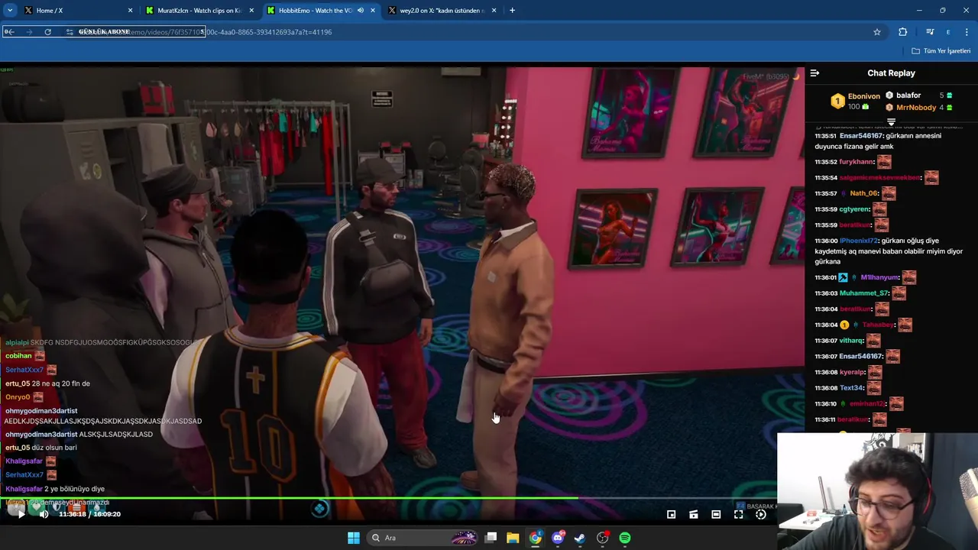Toggle video player fullscreen
The image size is (978, 550).
pyautogui.click(x=738, y=515)
